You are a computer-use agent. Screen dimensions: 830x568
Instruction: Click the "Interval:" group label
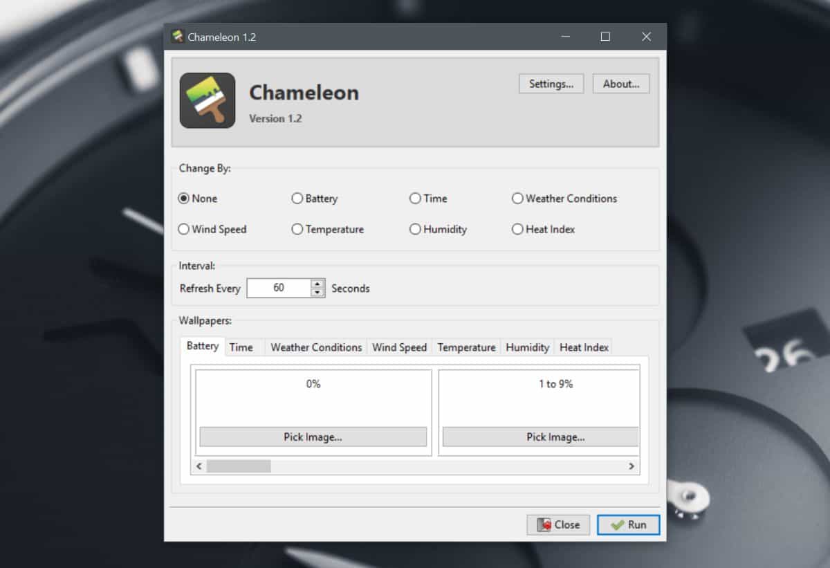click(197, 266)
